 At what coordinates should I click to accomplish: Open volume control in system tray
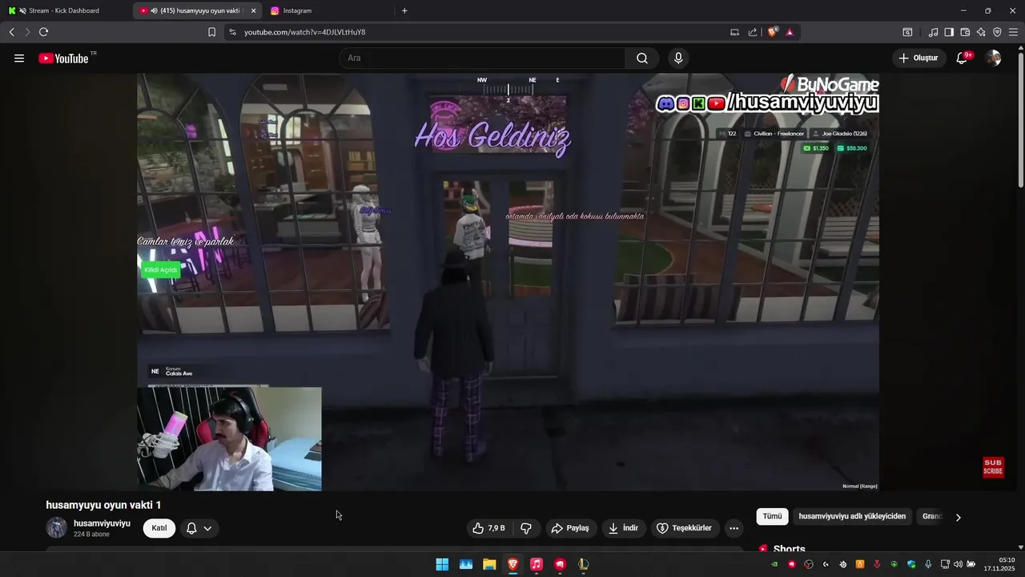coord(958,564)
